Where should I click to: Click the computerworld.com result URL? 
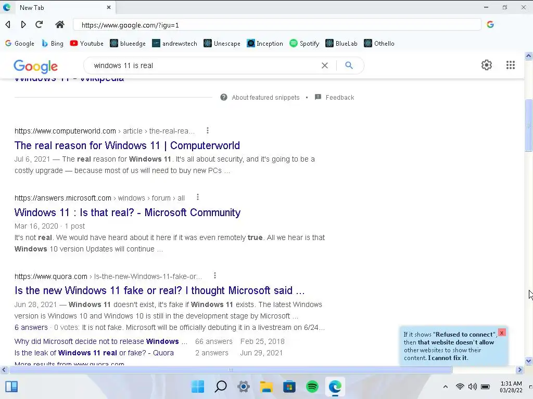click(x=104, y=131)
